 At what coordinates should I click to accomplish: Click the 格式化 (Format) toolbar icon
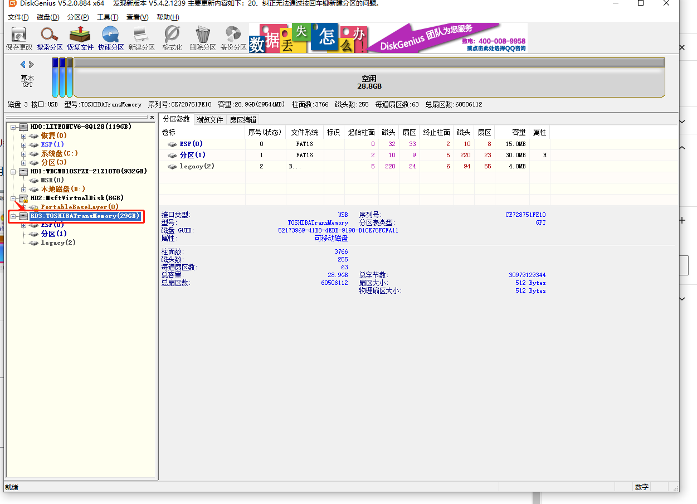coord(172,38)
